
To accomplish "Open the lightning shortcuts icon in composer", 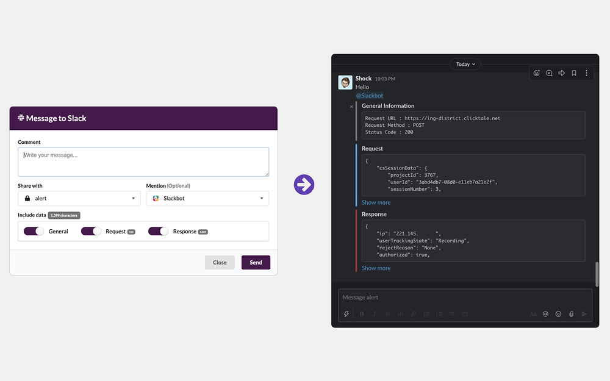I will point(346,314).
